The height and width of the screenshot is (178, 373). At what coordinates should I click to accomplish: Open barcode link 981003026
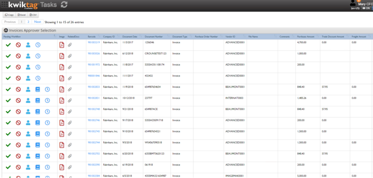(94, 54)
